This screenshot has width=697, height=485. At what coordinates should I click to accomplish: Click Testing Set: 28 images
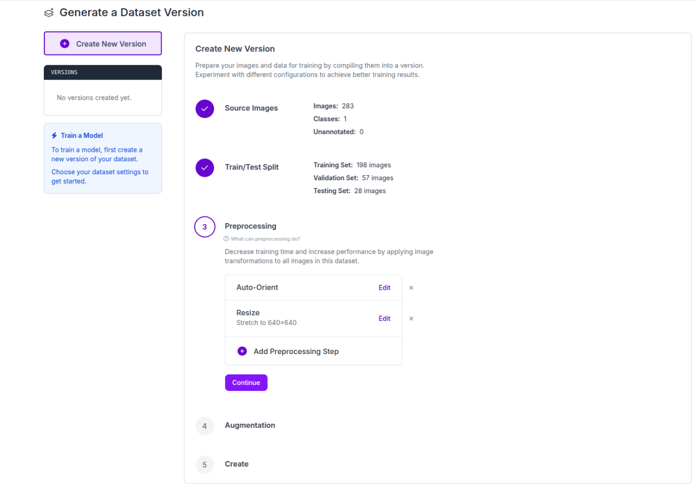coord(349,191)
